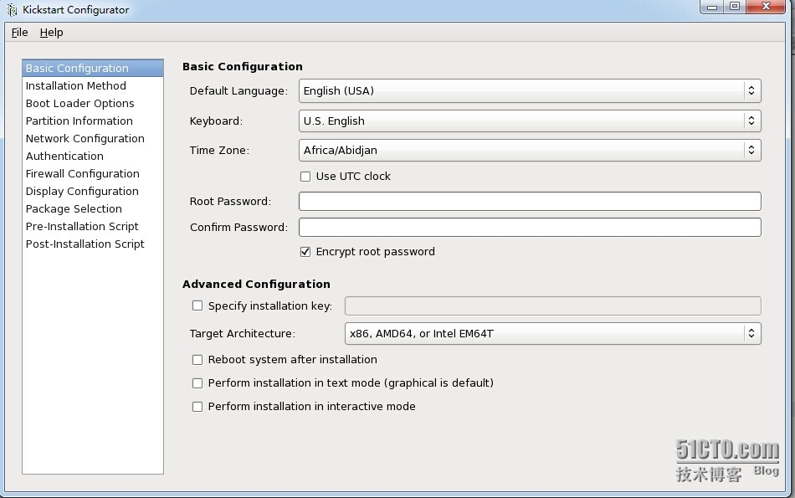The width and height of the screenshot is (795, 498).
Task: Expand the Keyboard layout dropdown
Action: (x=530, y=121)
